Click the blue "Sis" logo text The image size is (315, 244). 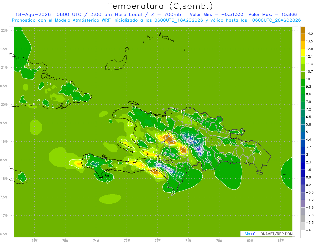[247, 234]
